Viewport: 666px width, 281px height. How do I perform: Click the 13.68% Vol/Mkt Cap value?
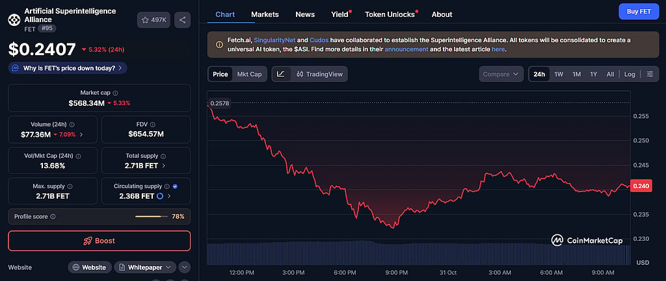53,165
